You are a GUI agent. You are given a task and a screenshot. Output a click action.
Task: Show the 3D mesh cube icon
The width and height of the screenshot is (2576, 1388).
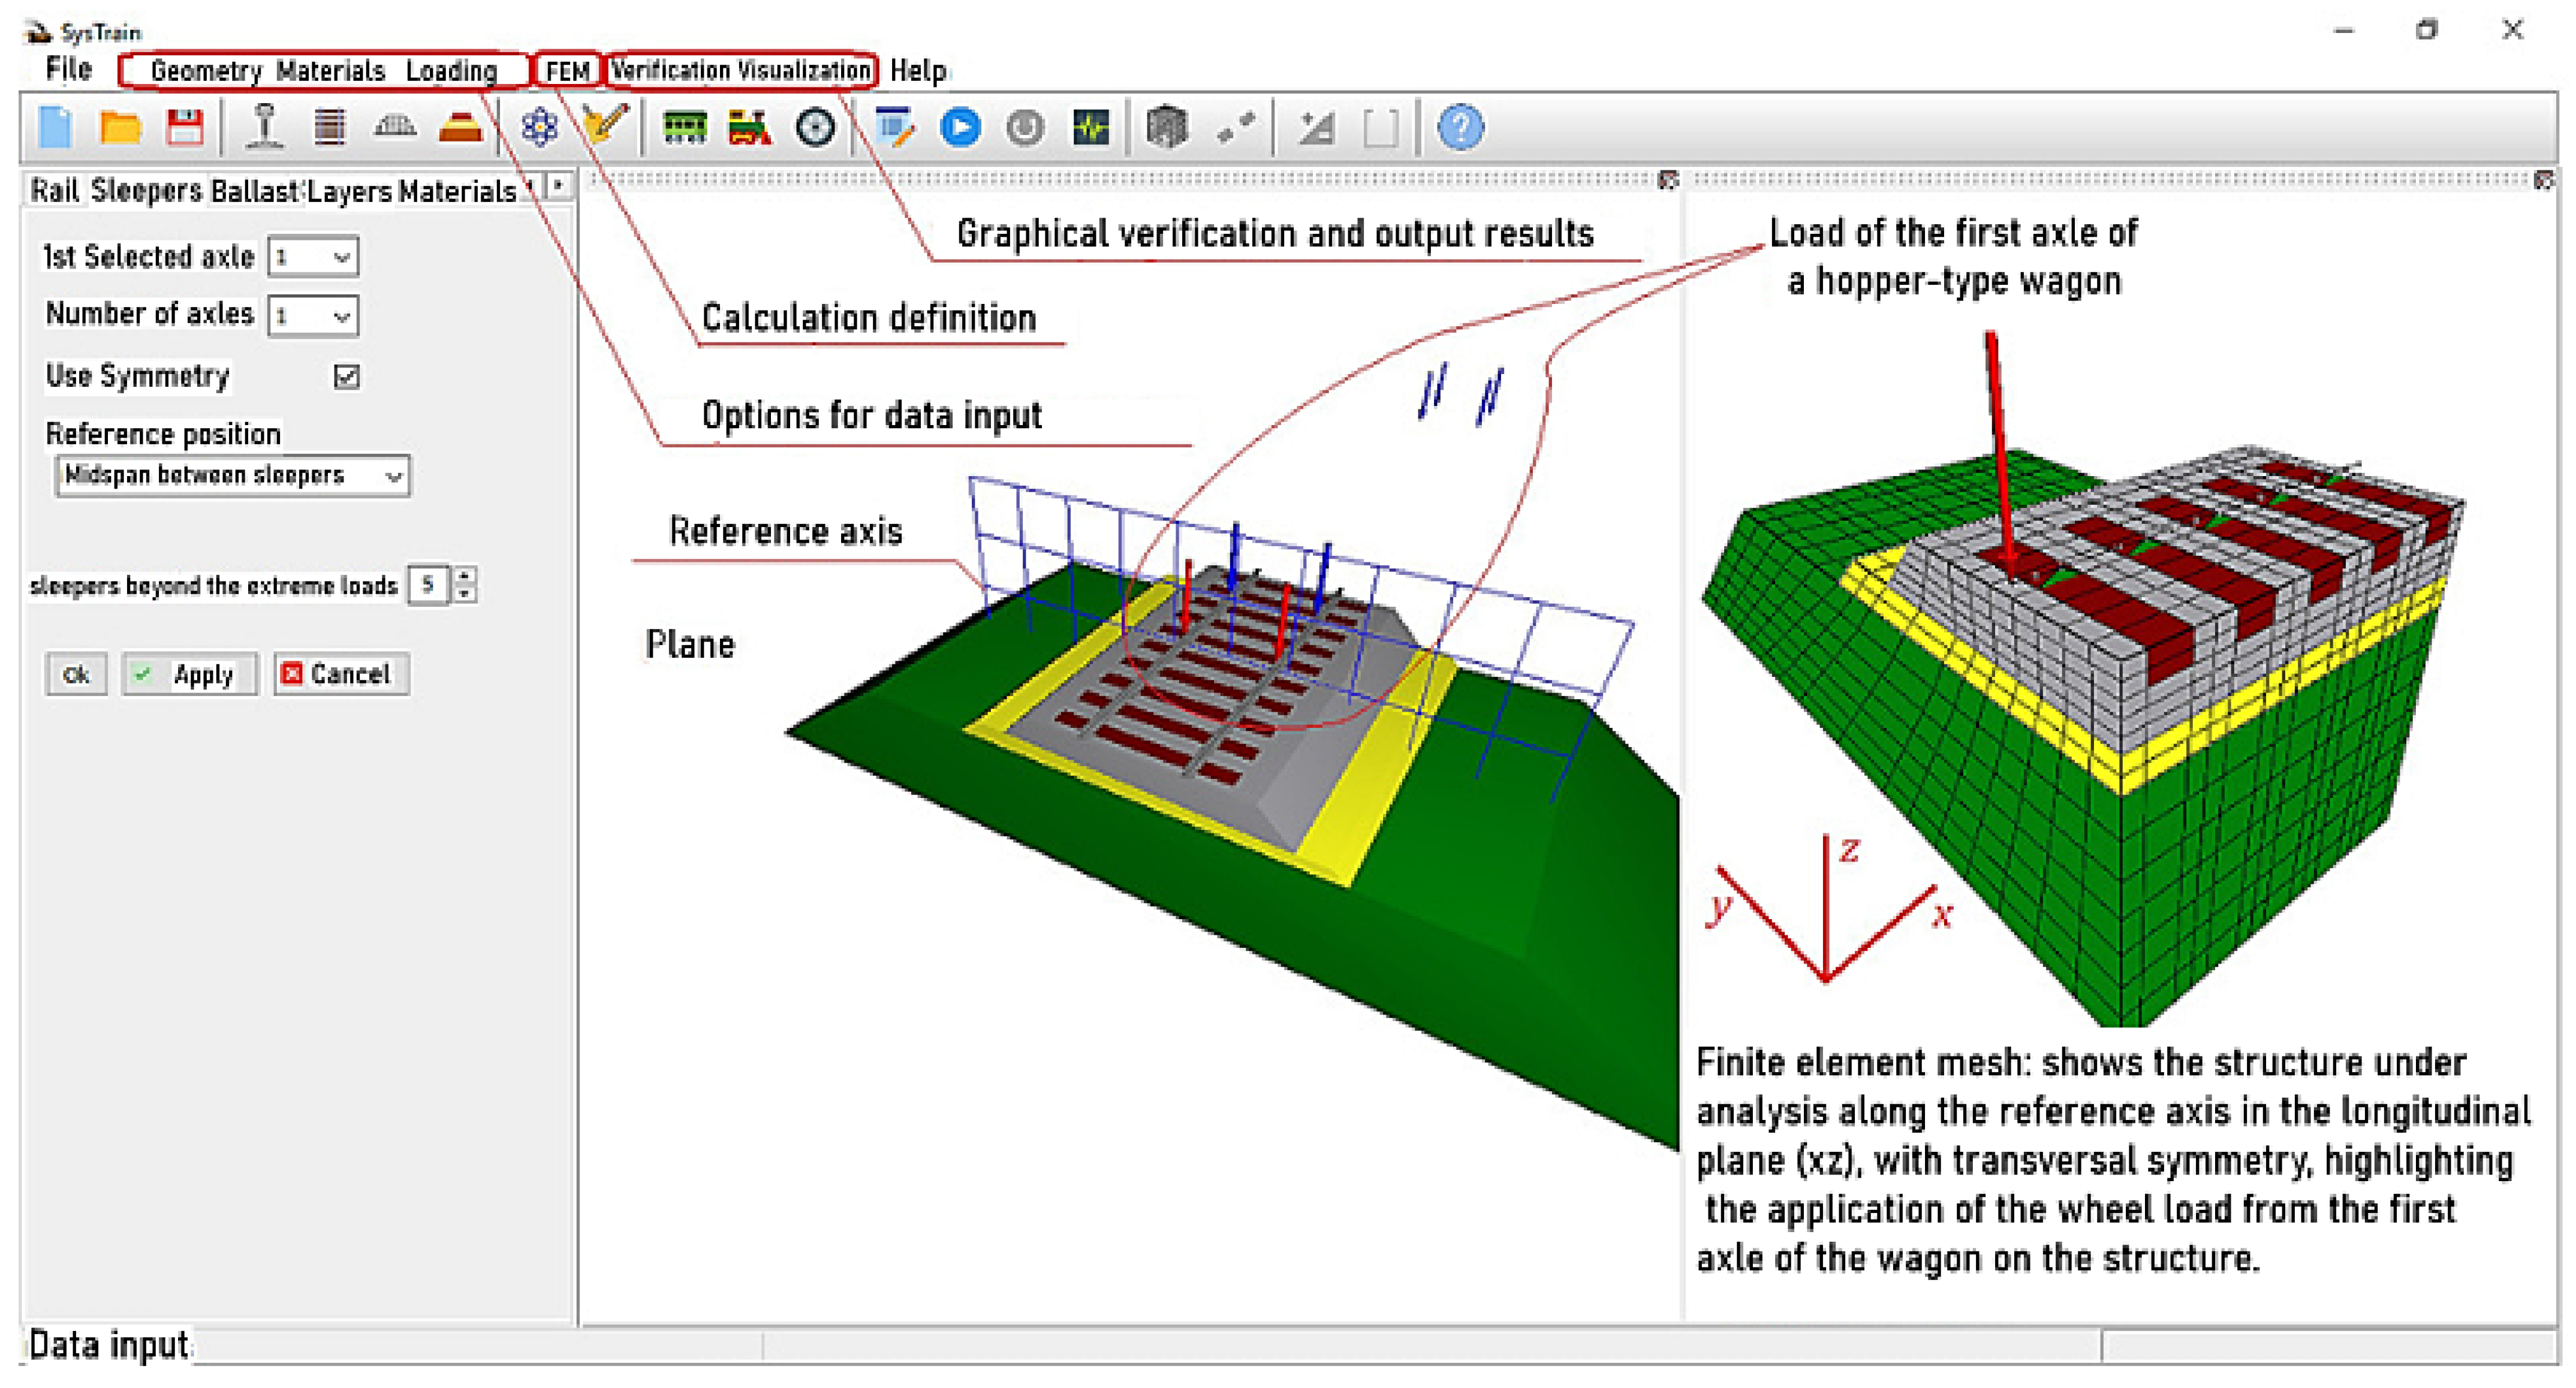tap(1167, 128)
